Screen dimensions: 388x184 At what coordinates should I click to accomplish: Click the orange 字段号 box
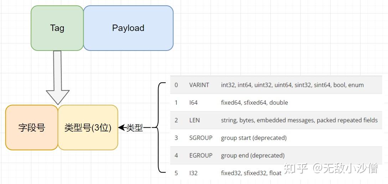(32, 128)
